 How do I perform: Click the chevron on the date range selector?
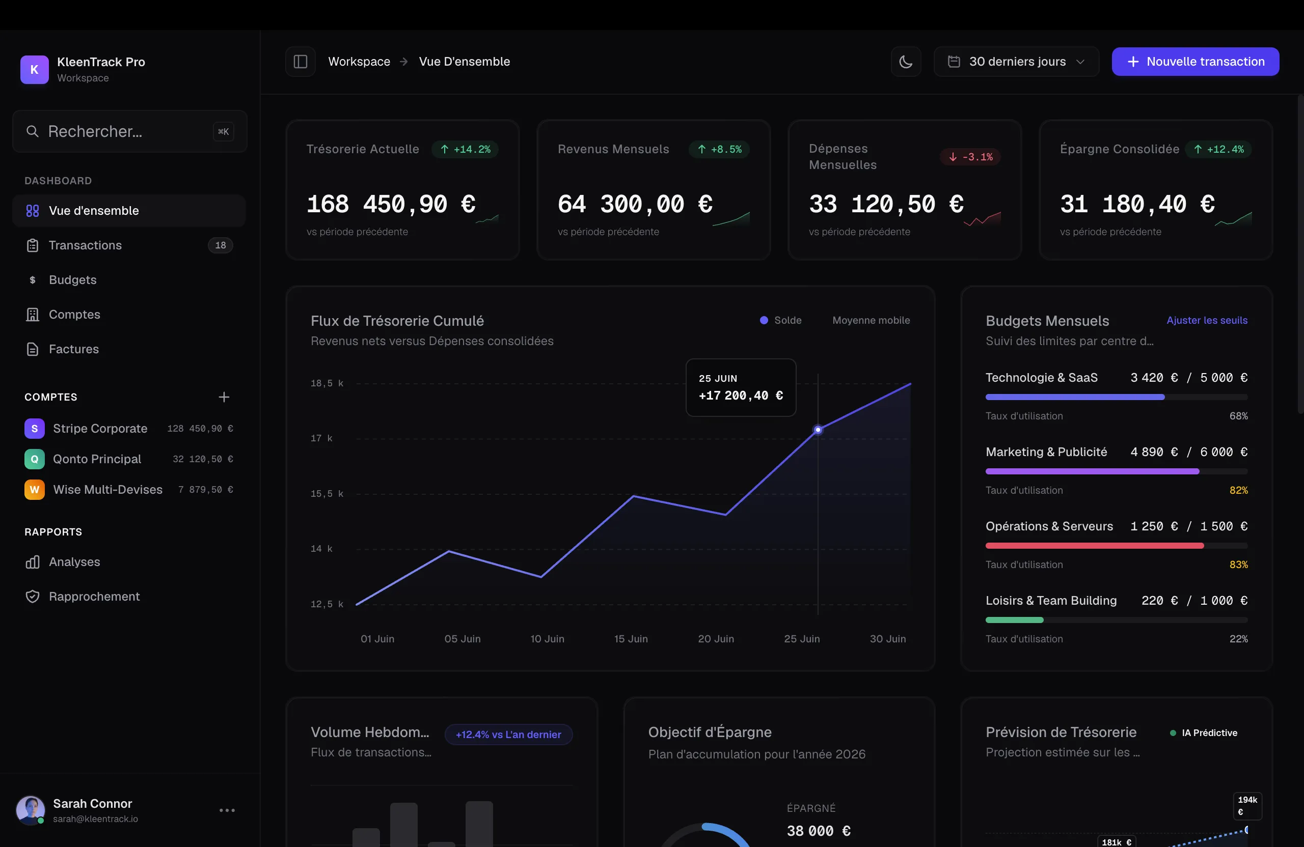pos(1080,62)
